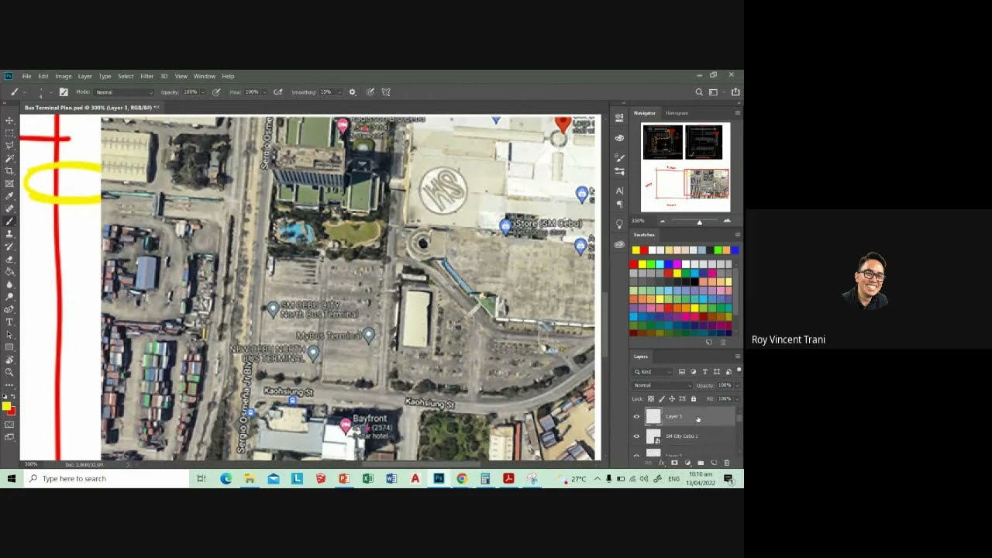The width and height of the screenshot is (992, 558).
Task: Click the Add layer style fx icon
Action: (x=661, y=463)
